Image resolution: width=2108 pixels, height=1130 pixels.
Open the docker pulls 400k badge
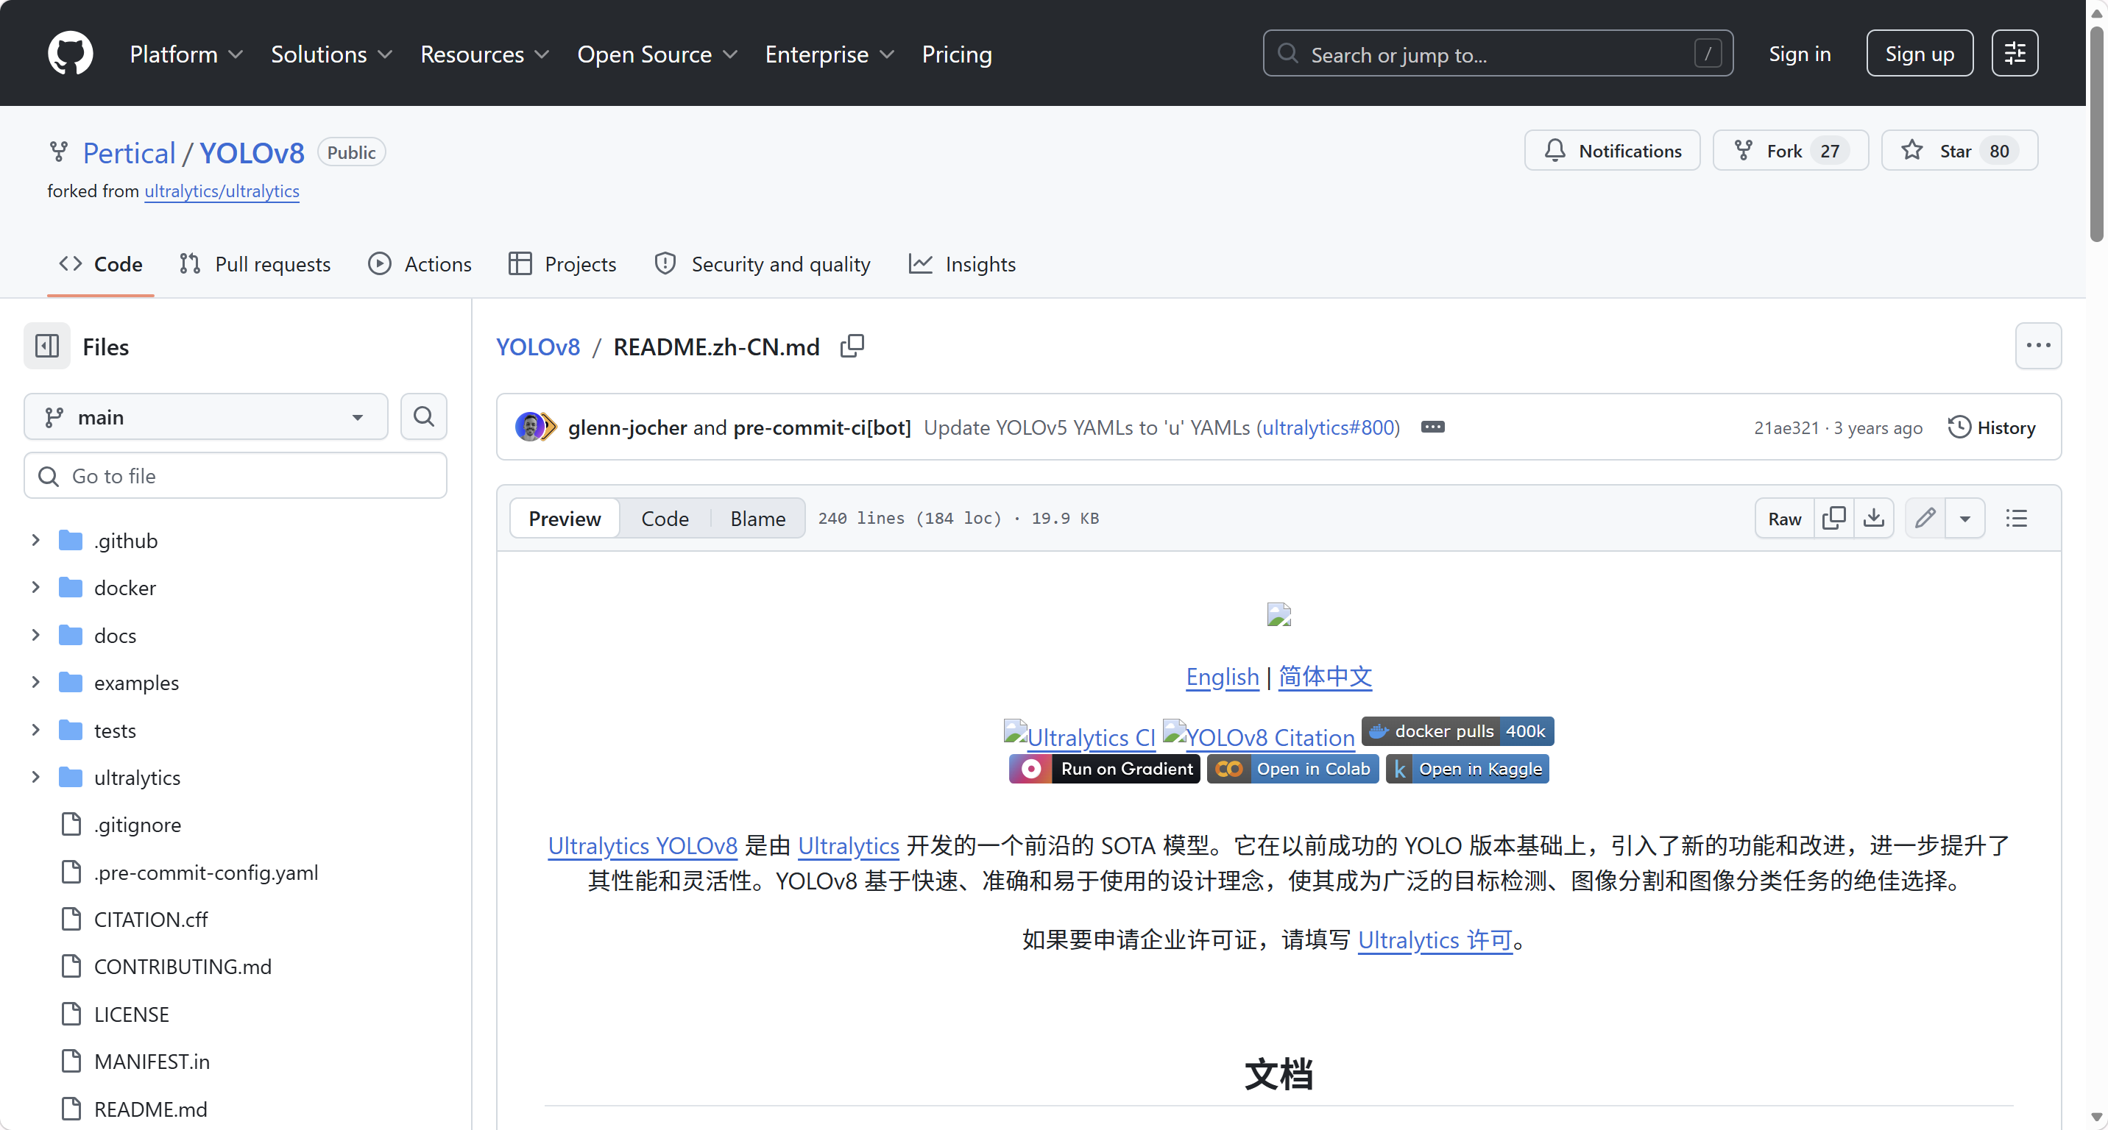click(1457, 731)
